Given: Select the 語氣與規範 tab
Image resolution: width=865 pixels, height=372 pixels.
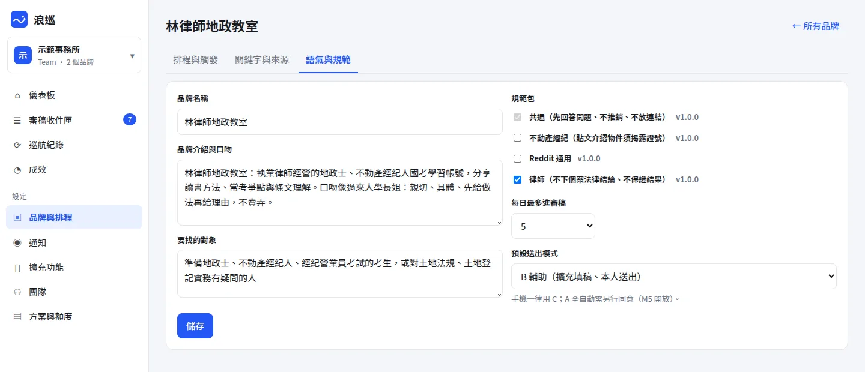Looking at the screenshot, I should [328, 59].
